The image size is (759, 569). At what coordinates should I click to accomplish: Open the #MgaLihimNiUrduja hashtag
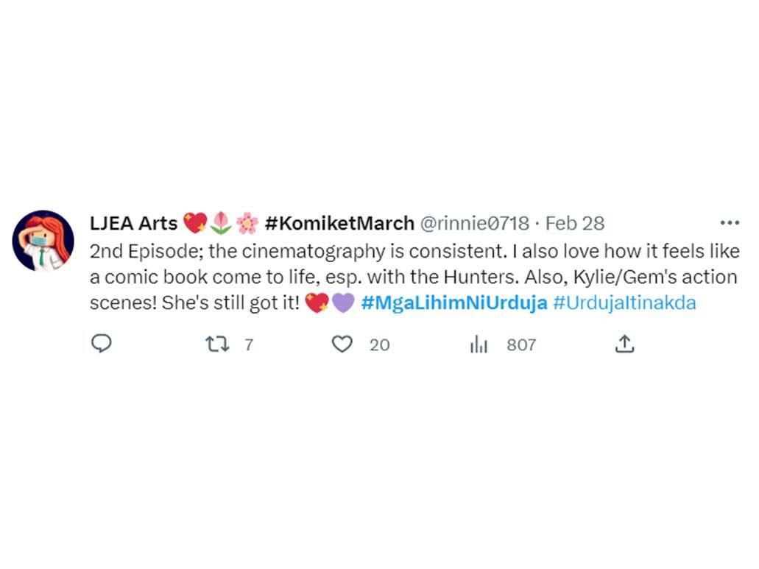[453, 303]
